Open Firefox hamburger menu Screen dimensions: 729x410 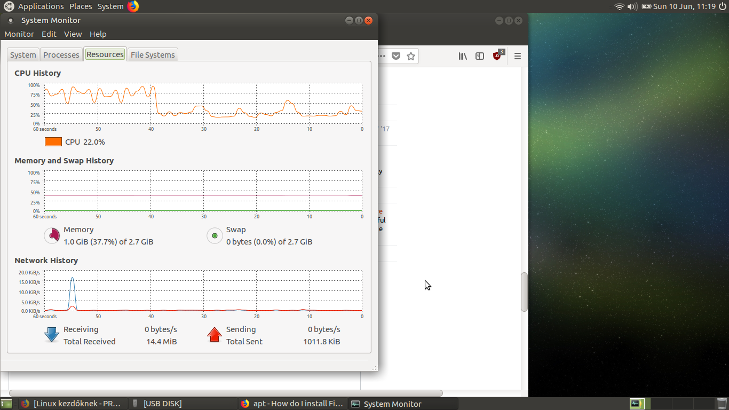point(517,56)
